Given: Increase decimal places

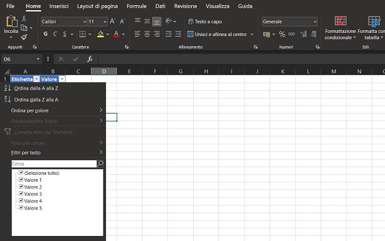Looking at the screenshot, I should pos(304,34).
